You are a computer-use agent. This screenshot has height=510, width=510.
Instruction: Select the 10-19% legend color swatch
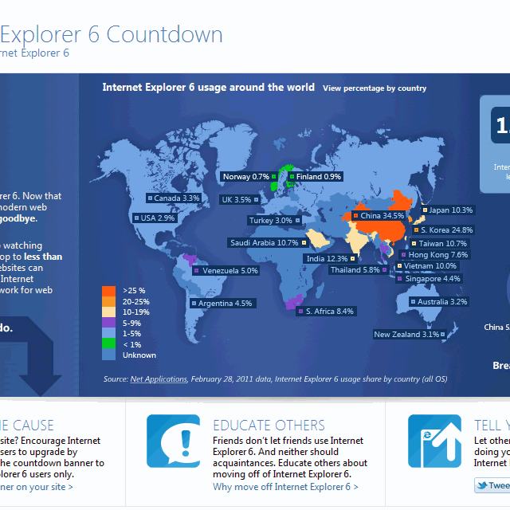[108, 312]
